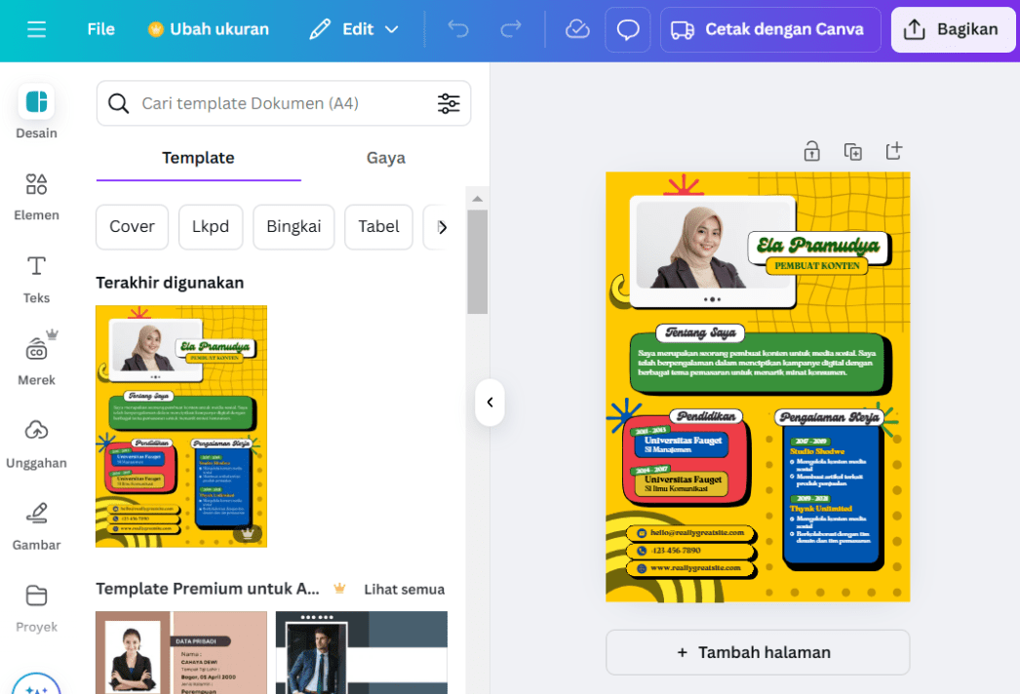Select the Ela Pramudya template thumbnail

click(x=180, y=426)
